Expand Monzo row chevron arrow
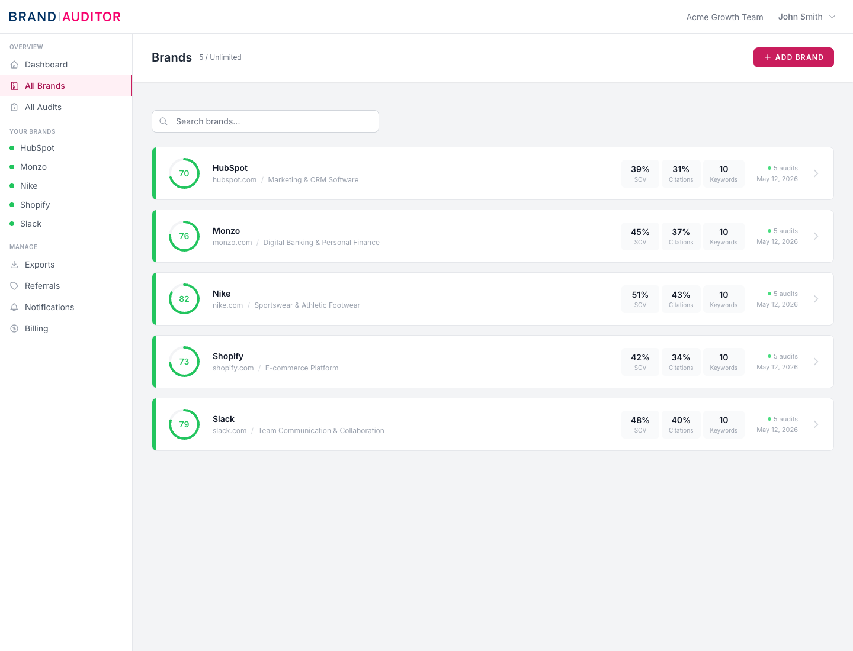The height and width of the screenshot is (651, 853). point(816,236)
